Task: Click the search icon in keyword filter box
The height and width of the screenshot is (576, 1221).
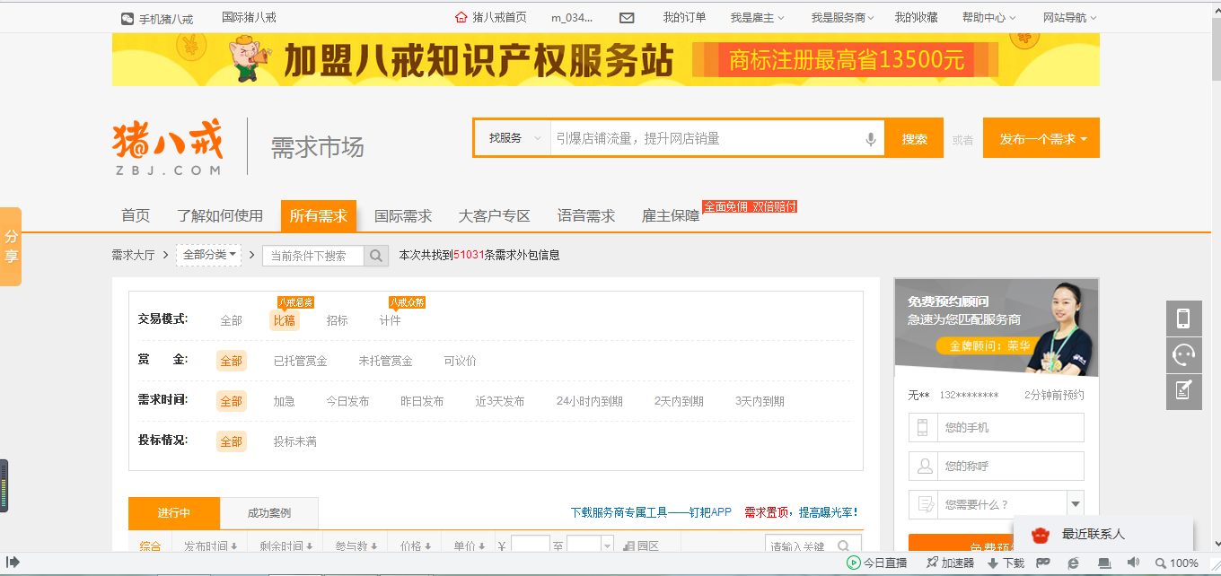Action: pos(844,545)
